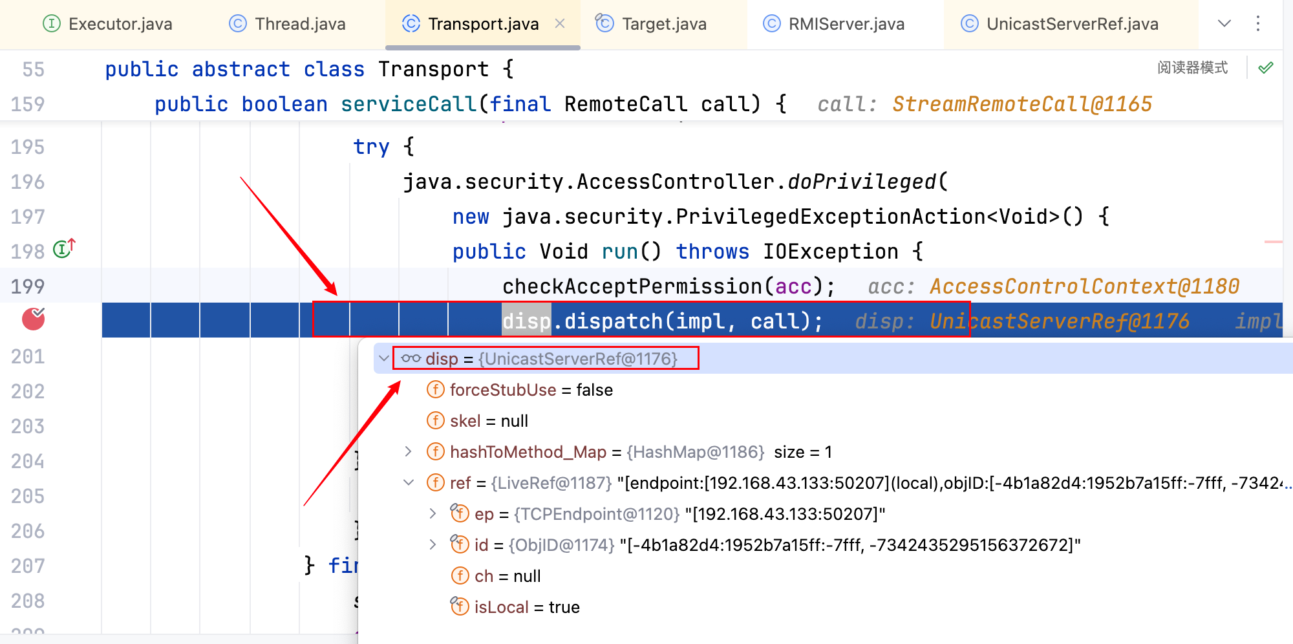The width and height of the screenshot is (1293, 644).
Task: Switch to the Executor.java tab
Action: (107, 25)
